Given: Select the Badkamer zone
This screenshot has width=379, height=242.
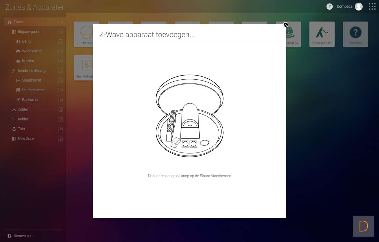Looking at the screenshot, I should pyautogui.click(x=30, y=100).
